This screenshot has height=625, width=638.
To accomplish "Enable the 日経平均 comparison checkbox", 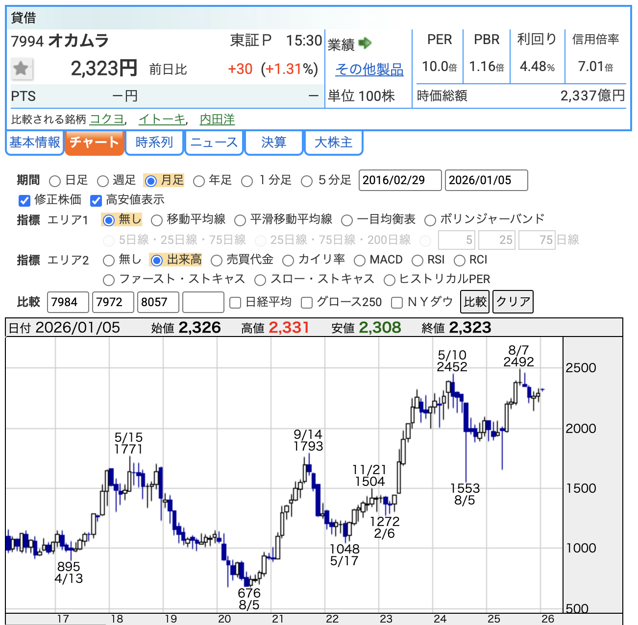I will [x=235, y=303].
